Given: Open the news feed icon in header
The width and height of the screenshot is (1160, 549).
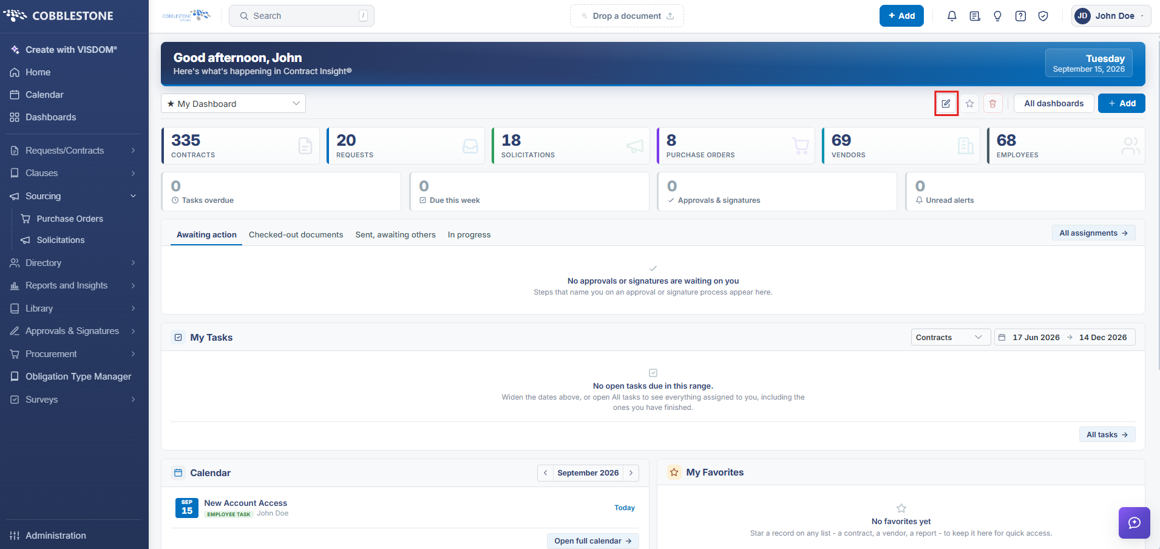Looking at the screenshot, I should (x=975, y=16).
